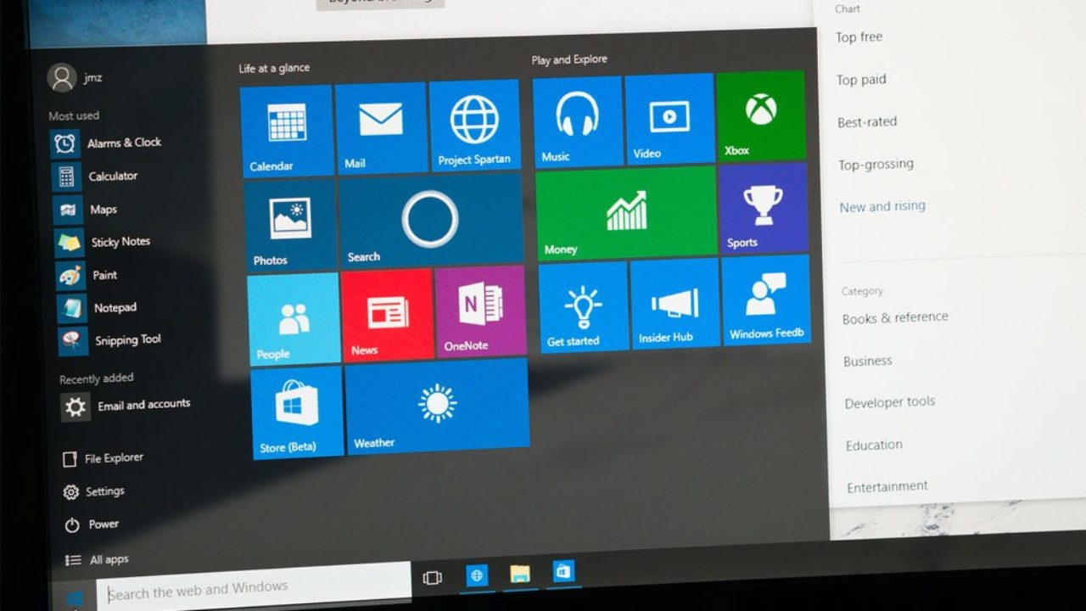Launch the Xbox tile
The width and height of the screenshot is (1086, 611).
click(761, 115)
